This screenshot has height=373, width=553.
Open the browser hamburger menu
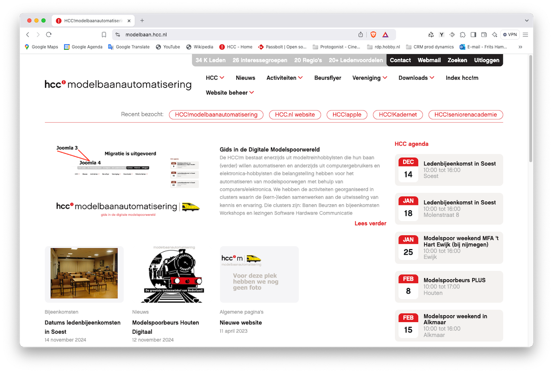point(525,35)
